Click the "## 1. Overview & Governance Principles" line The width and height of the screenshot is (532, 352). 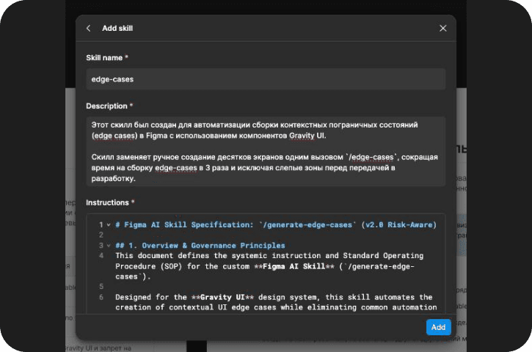[200, 246]
